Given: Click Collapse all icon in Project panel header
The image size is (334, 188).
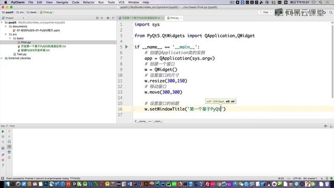Looking at the screenshot, I should [x=102, y=18].
